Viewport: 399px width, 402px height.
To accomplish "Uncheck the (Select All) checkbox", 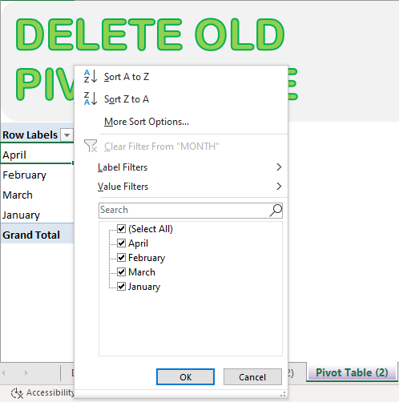I will point(121,229).
